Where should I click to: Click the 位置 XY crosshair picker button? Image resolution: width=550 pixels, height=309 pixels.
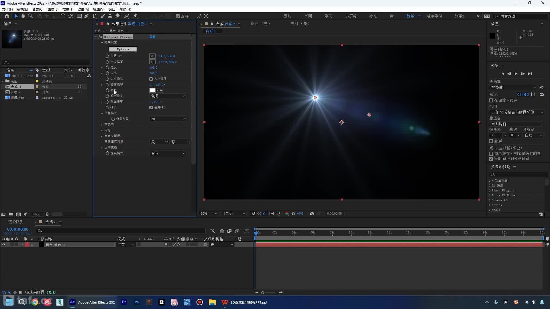point(152,56)
